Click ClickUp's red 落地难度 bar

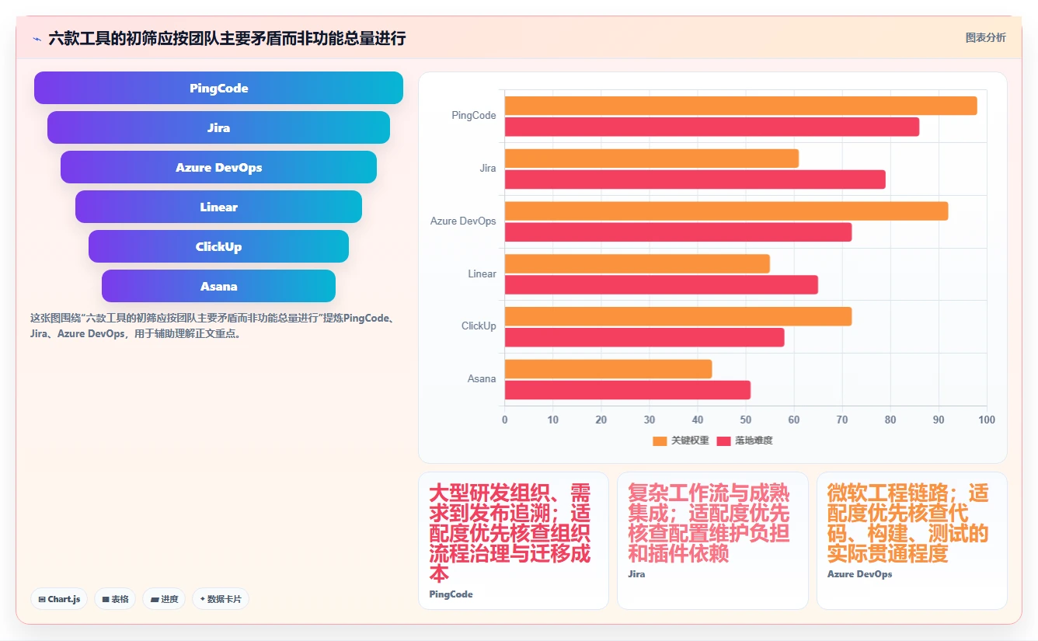[x=645, y=337]
